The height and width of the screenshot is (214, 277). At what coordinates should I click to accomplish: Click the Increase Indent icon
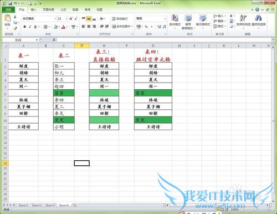(107, 27)
